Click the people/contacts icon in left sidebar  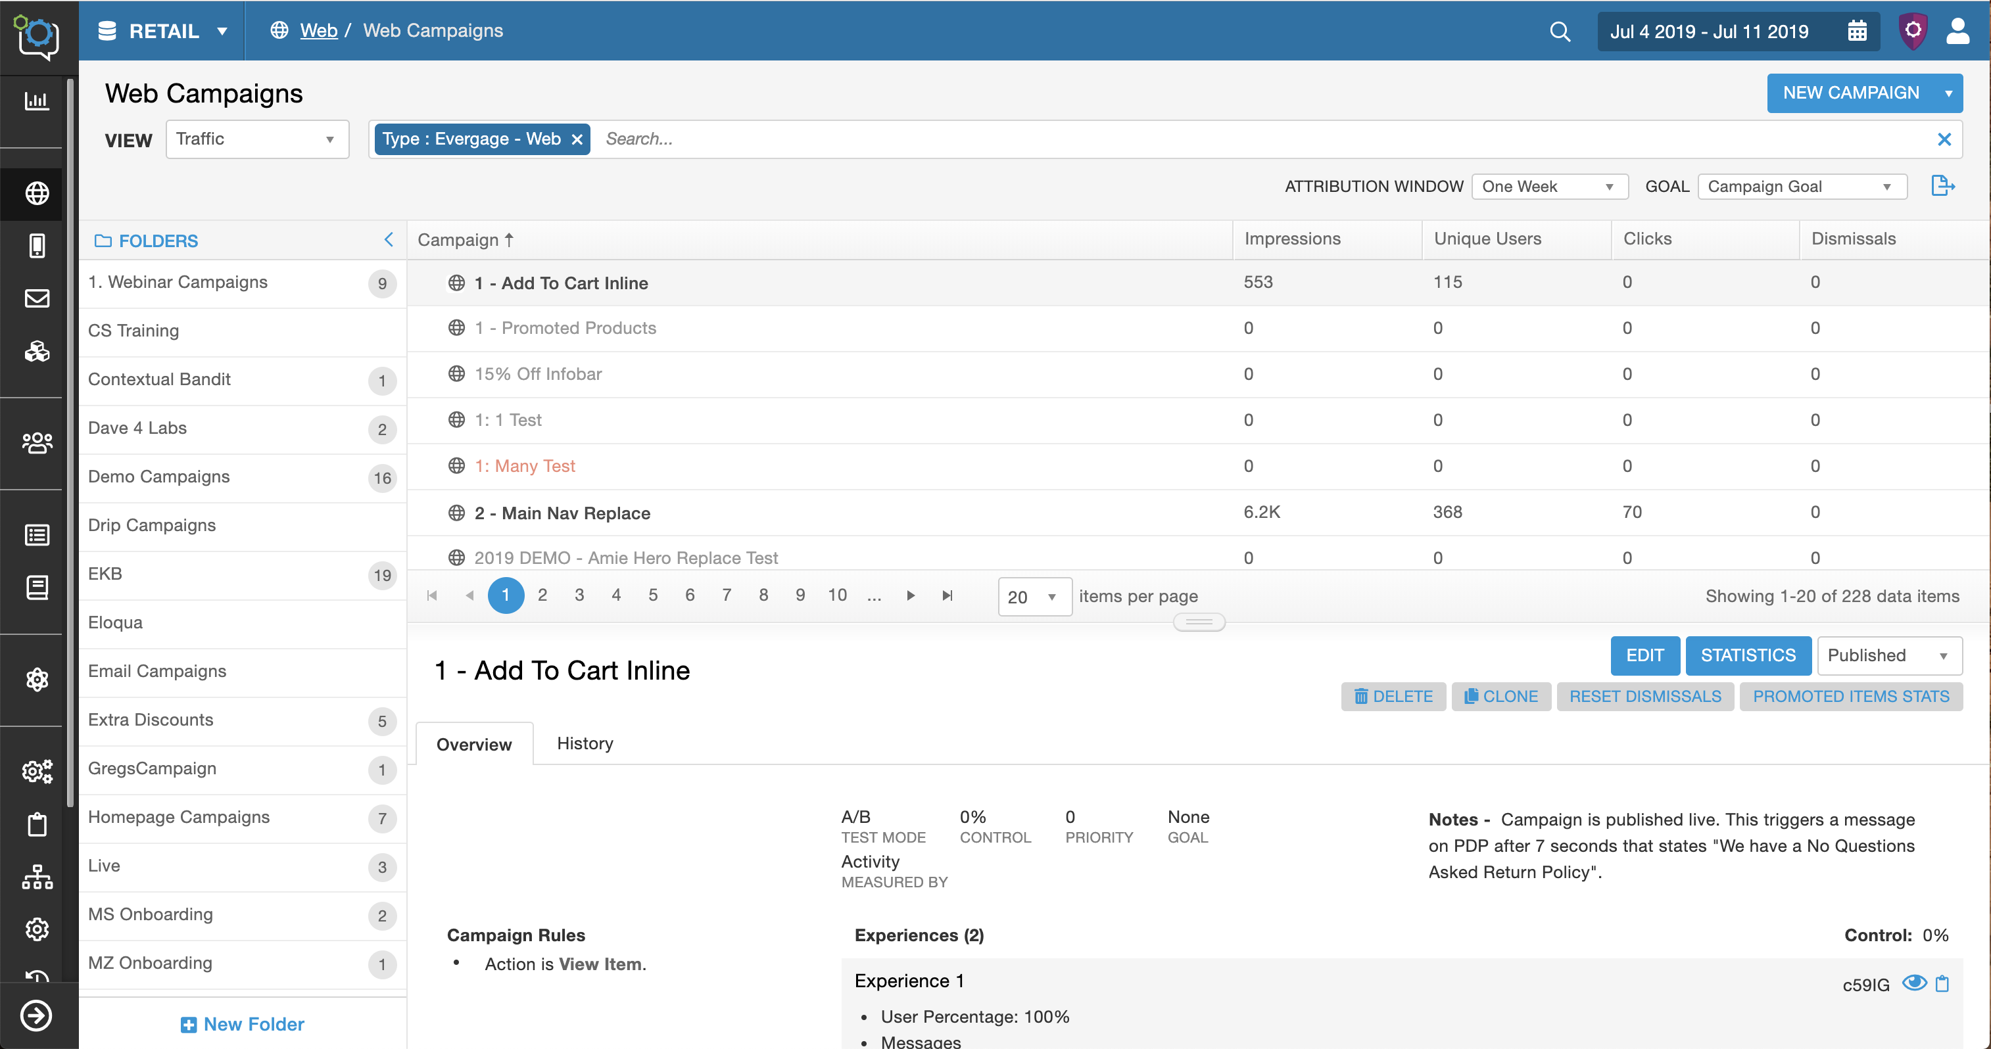click(36, 442)
